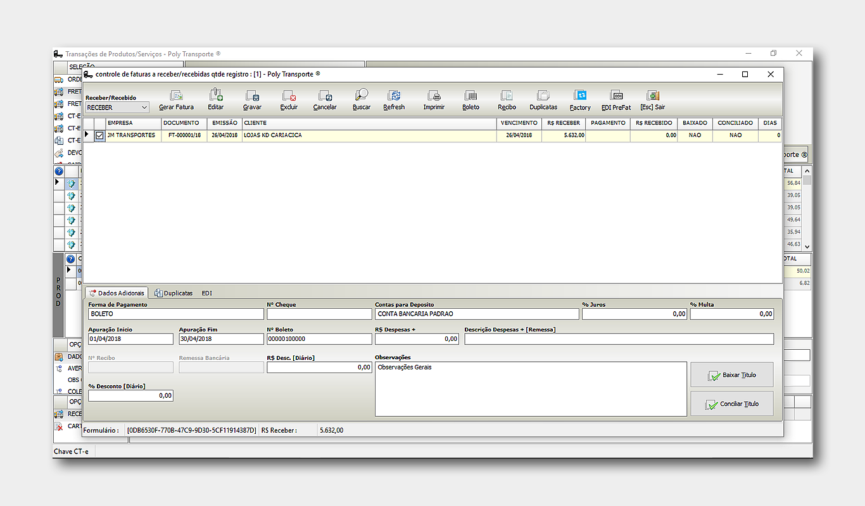The width and height of the screenshot is (865, 506).
Task: Click the R$ RECEBER column header
Action: 564,123
